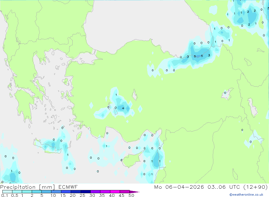Click the "50" legend scale label
This screenshot has height=197, width=269.
tap(131, 195)
